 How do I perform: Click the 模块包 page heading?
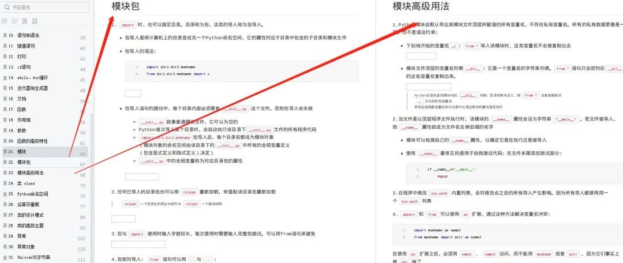126,6
